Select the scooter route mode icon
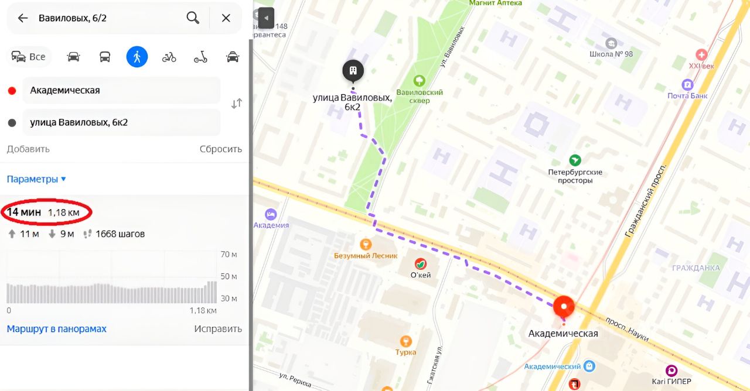Screen dimensions: 750x391 click(201, 57)
